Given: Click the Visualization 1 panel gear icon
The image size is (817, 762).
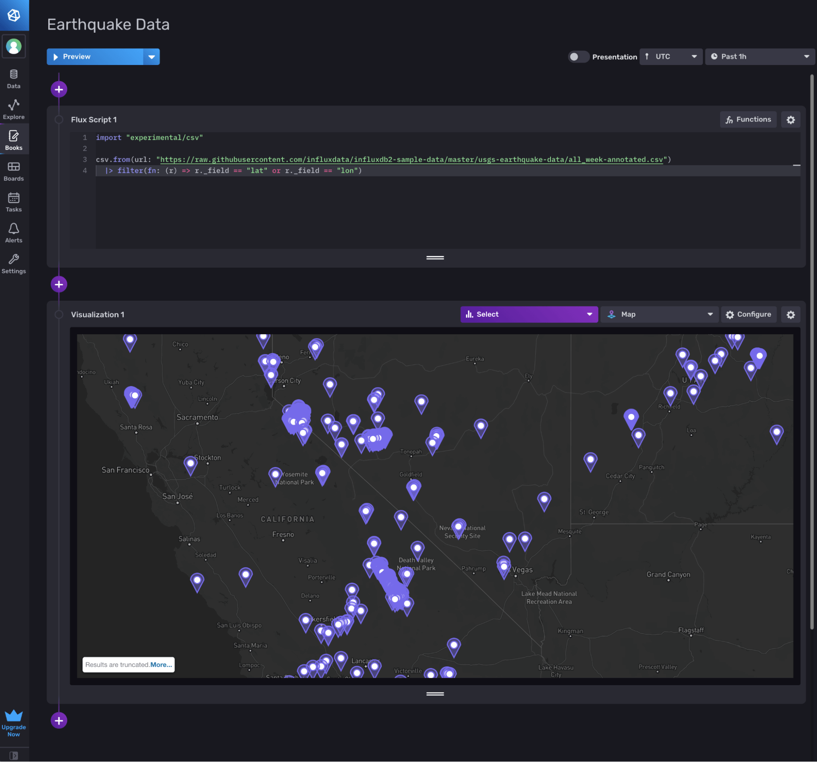Looking at the screenshot, I should click(790, 315).
